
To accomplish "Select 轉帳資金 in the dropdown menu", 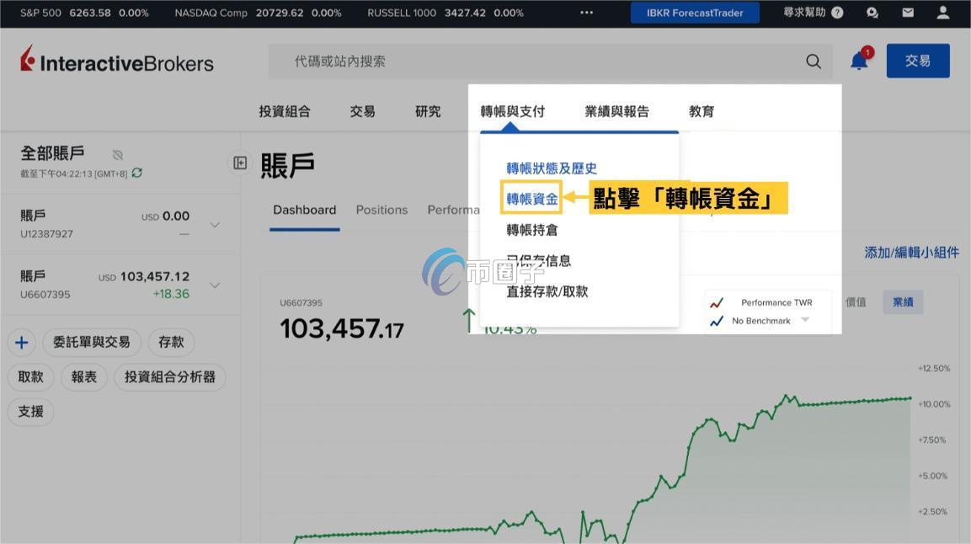I will click(531, 198).
